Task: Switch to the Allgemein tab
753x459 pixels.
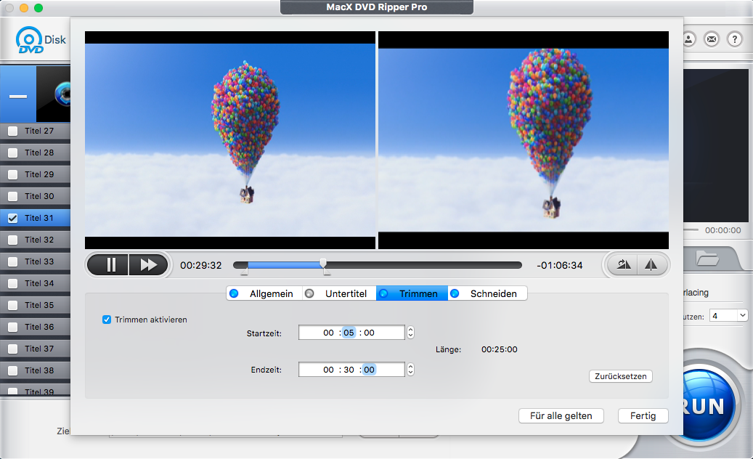Action: pyautogui.click(x=264, y=293)
